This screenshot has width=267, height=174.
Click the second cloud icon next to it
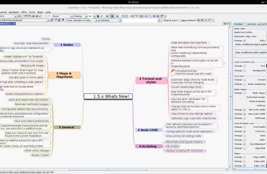(x=126, y=16)
